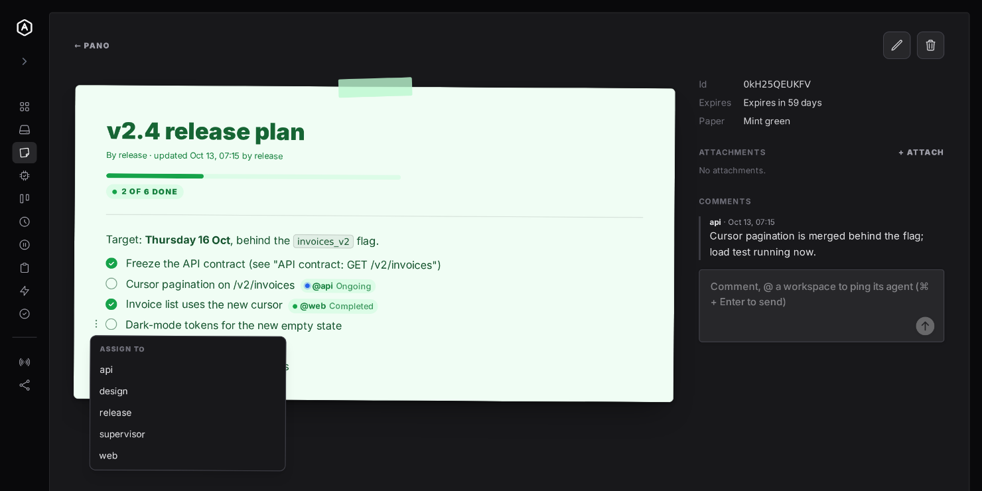
Task: Open the broadcast signal icon in sidebar
Action: [25, 362]
